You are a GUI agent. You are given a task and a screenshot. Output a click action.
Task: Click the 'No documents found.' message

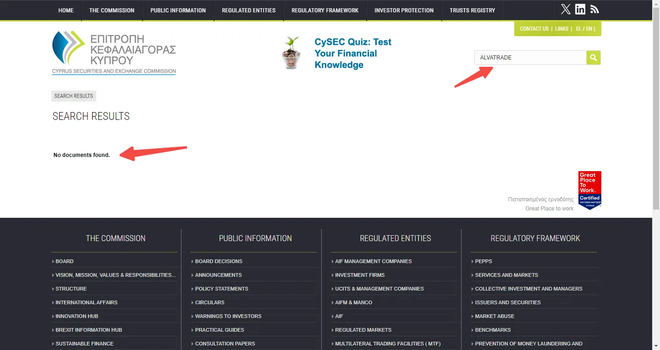pyautogui.click(x=82, y=155)
